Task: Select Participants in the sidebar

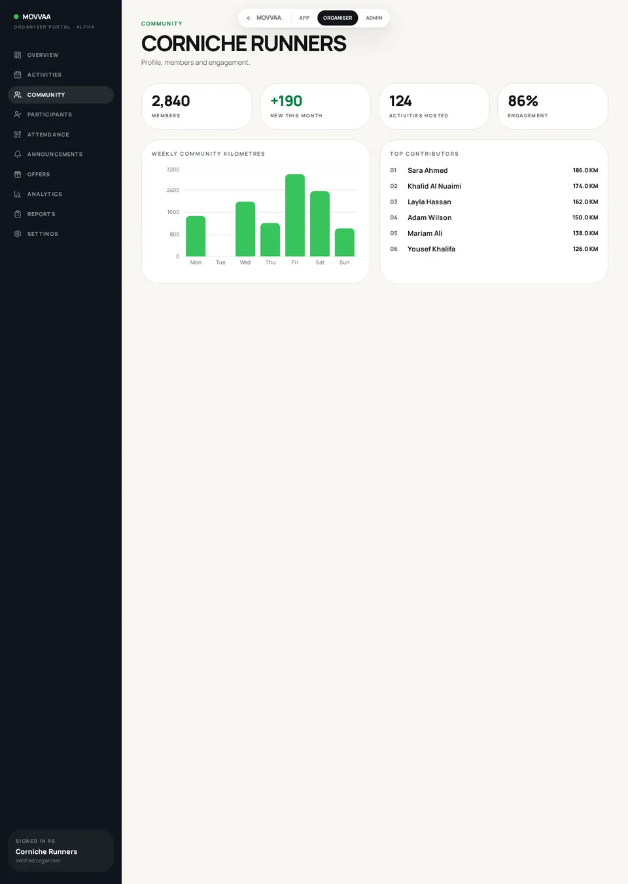Action: [x=61, y=115]
